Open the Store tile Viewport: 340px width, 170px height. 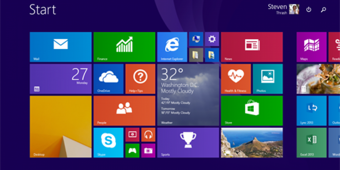(x=252, y=111)
